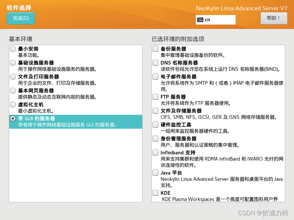Image resolution: width=294 pixels, height=220 pixels.
Task: Click the 完成(D) done button
Action: point(21,18)
